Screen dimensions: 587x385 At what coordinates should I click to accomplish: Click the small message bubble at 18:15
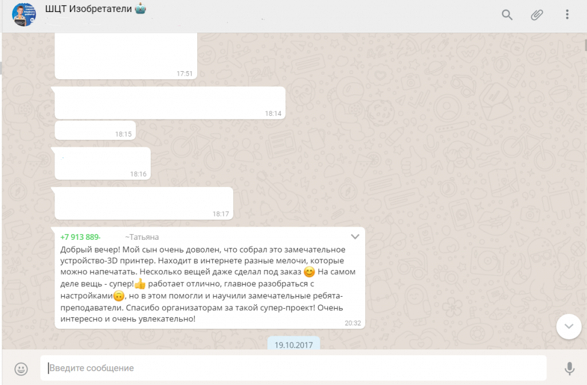tap(95, 130)
